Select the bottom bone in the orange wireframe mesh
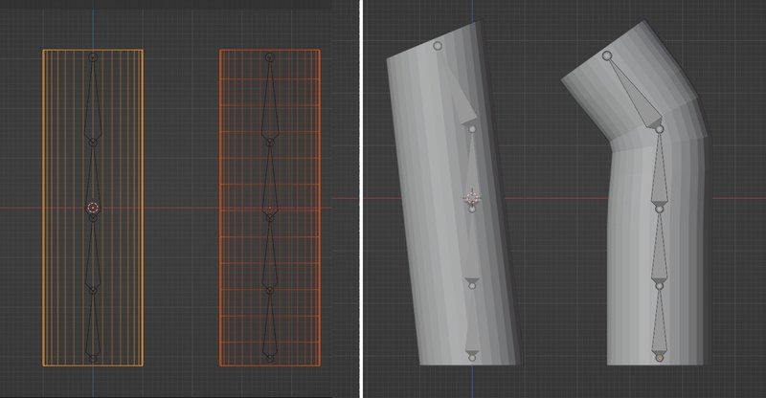766x398 pixels. pyautogui.click(x=270, y=324)
